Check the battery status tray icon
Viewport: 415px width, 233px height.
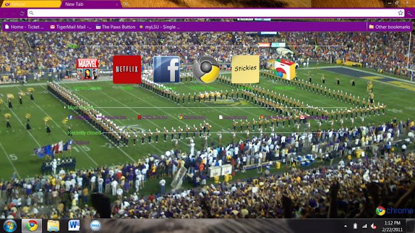click(355, 226)
